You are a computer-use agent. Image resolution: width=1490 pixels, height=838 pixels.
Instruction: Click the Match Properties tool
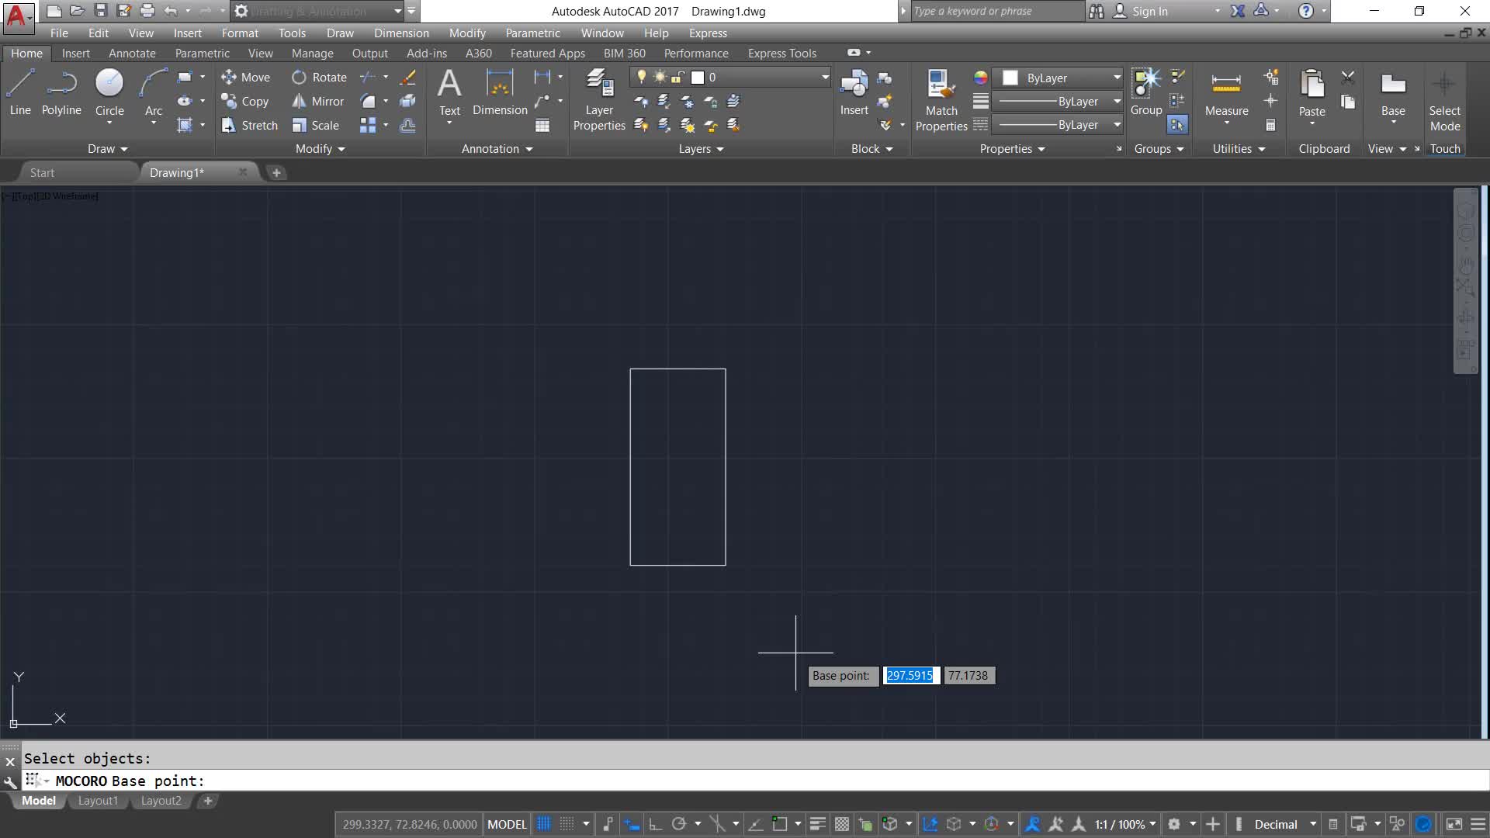[x=941, y=99]
